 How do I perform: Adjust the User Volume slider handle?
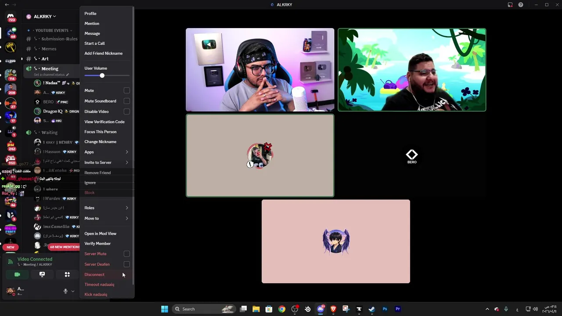point(102,75)
